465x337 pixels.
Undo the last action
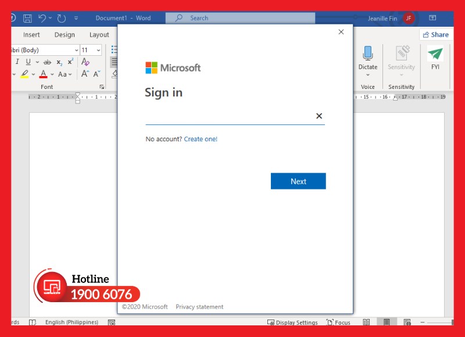point(42,19)
